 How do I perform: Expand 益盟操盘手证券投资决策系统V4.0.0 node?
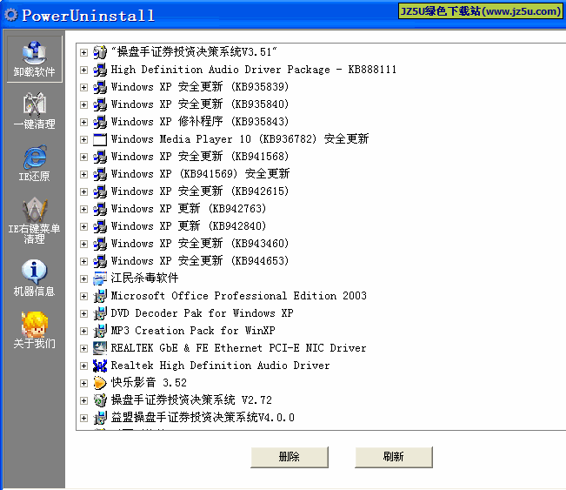coord(83,418)
